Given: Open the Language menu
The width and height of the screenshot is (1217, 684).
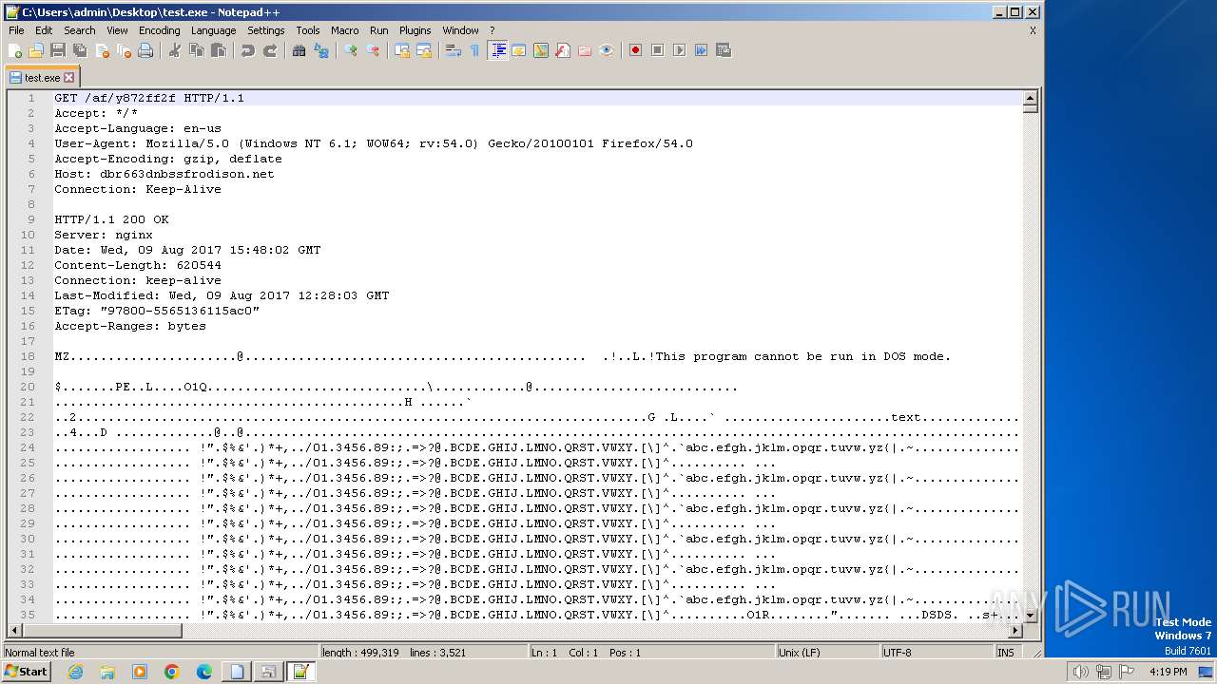Looking at the screenshot, I should [213, 30].
